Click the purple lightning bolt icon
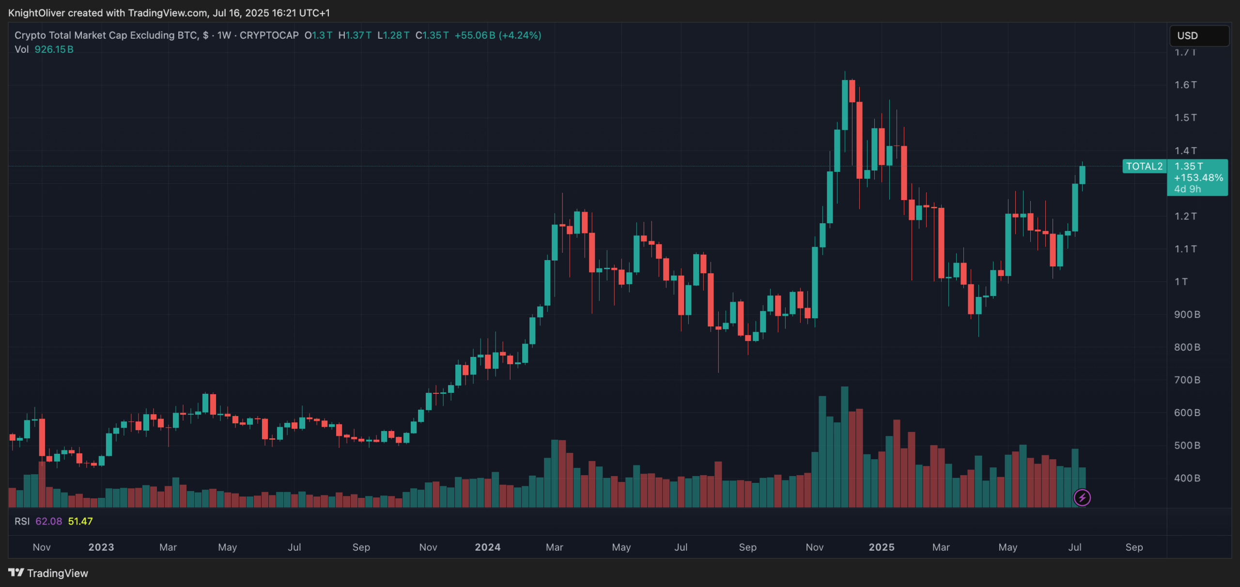The image size is (1240, 587). (1082, 497)
